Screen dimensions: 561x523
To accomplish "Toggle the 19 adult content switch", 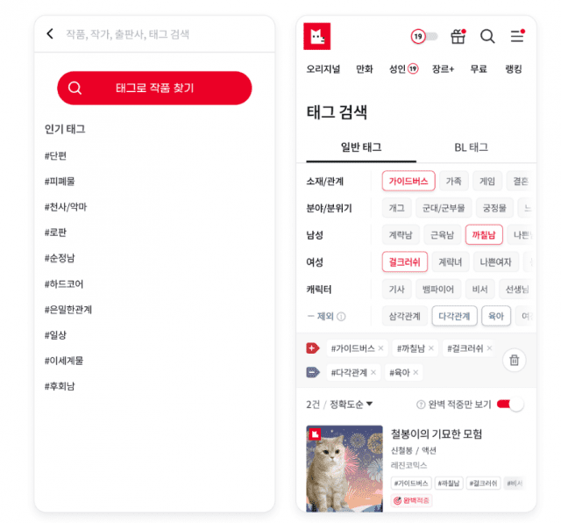I will tap(424, 36).
